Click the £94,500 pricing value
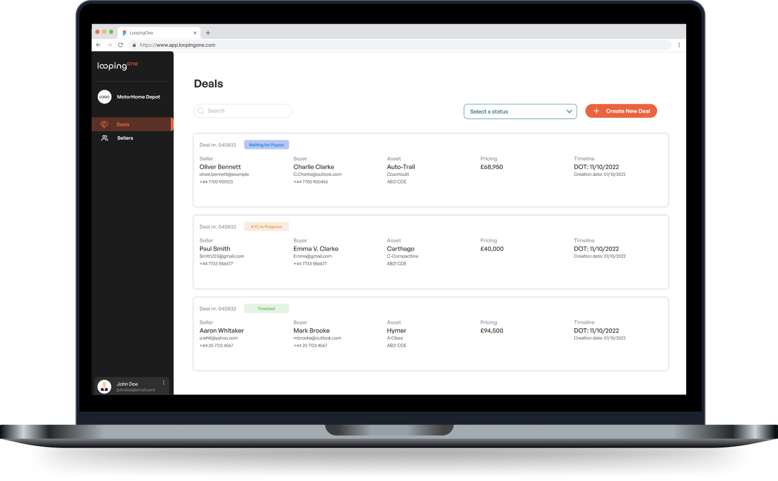 [492, 331]
